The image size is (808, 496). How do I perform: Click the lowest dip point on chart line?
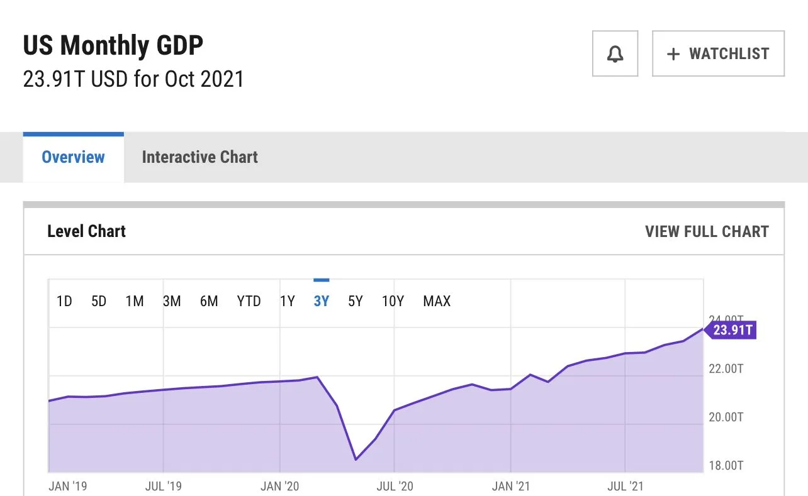click(356, 460)
